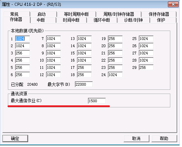The image size is (182, 147).
Task: Click the priority 24 local data field
Action: (x=115, y=75)
